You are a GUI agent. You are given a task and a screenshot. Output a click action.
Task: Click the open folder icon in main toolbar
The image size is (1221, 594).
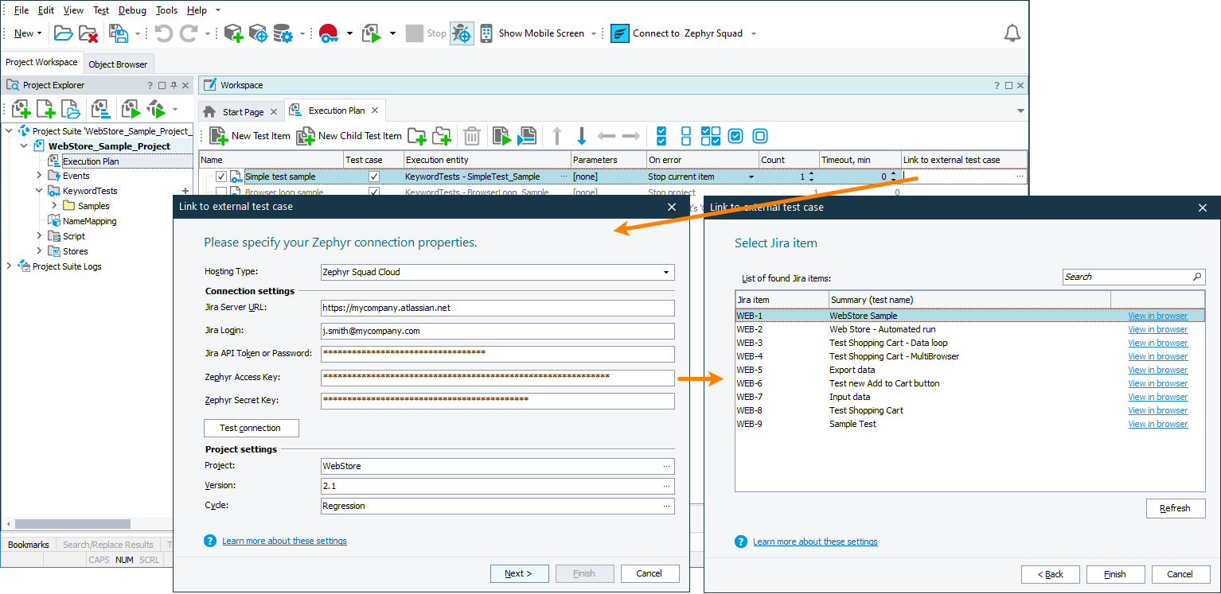click(x=63, y=33)
